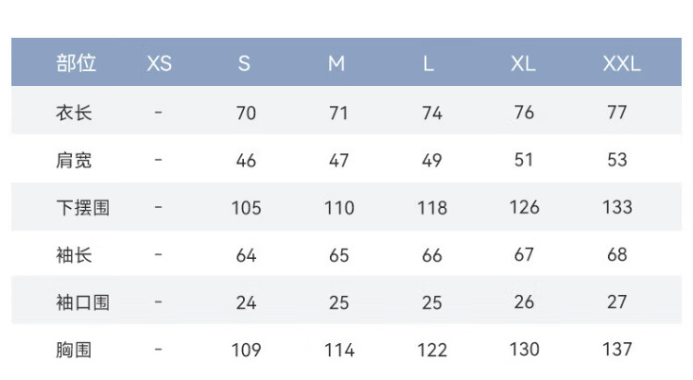The width and height of the screenshot is (693, 380).
Task: Click the 袖长 row label
Action: tap(74, 254)
